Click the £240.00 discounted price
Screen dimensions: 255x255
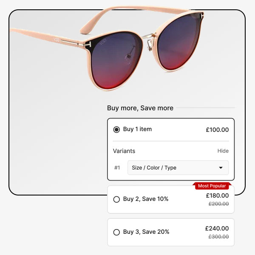(217, 228)
